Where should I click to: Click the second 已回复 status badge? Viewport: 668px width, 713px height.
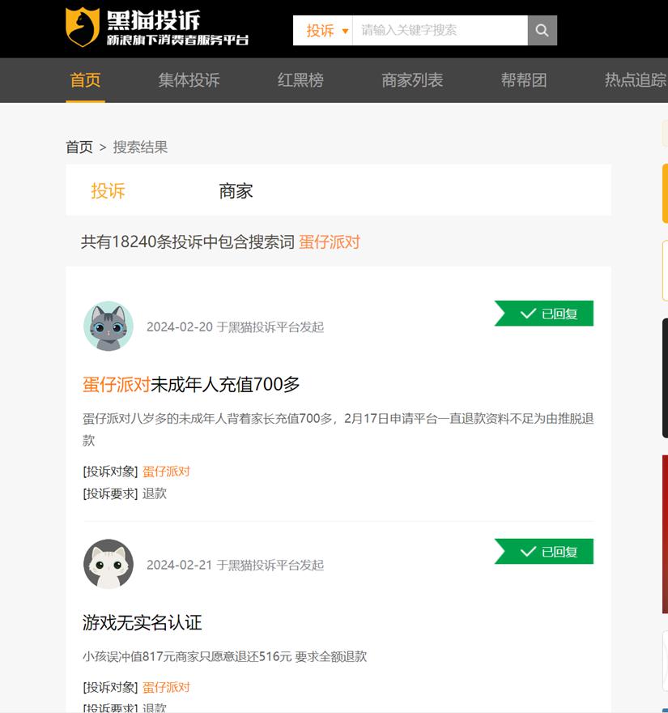544,551
